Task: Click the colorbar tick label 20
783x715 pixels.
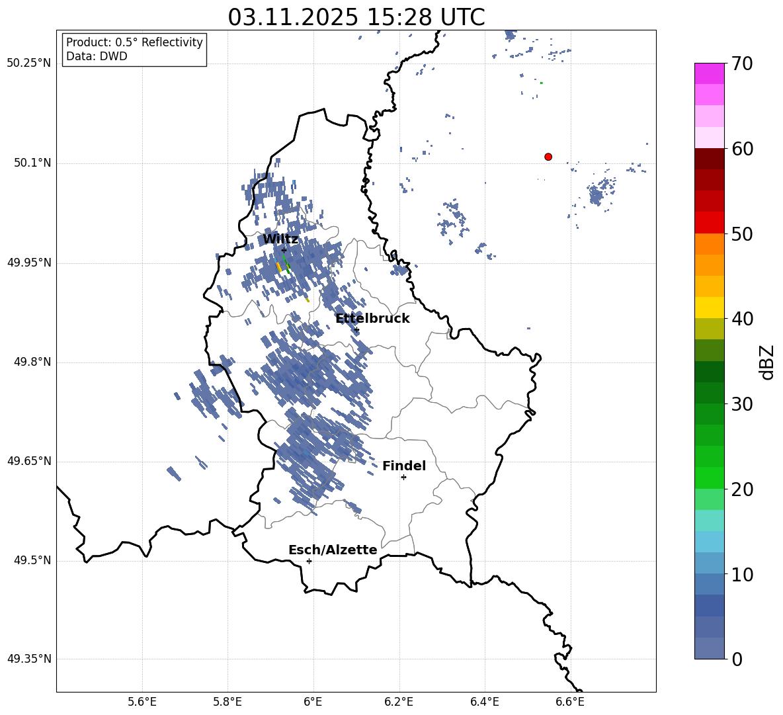Action: point(743,489)
